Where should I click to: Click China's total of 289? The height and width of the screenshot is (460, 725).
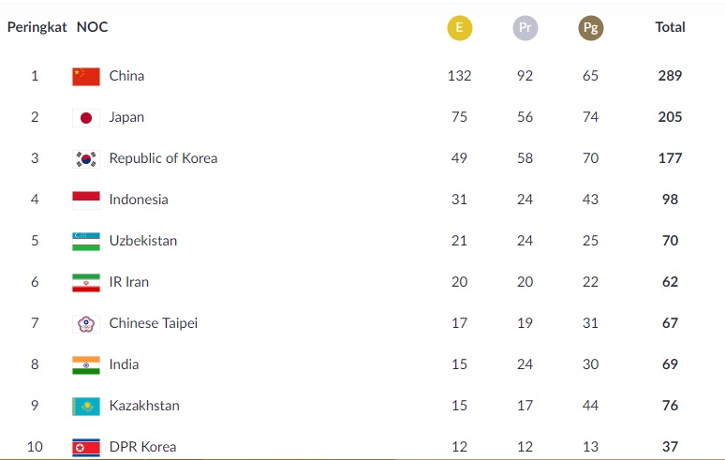click(x=670, y=75)
